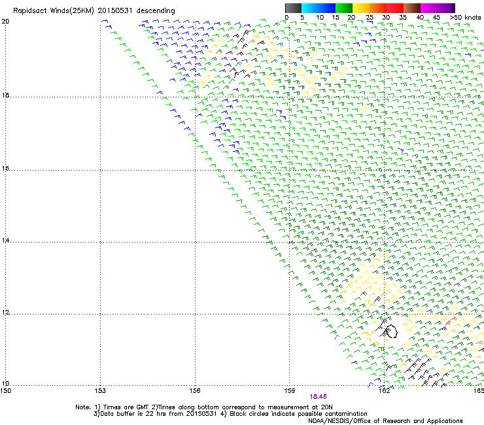Click the 'Black circles indicate possible contamination' note
The width and height of the screenshot is (484, 425).
[298, 414]
